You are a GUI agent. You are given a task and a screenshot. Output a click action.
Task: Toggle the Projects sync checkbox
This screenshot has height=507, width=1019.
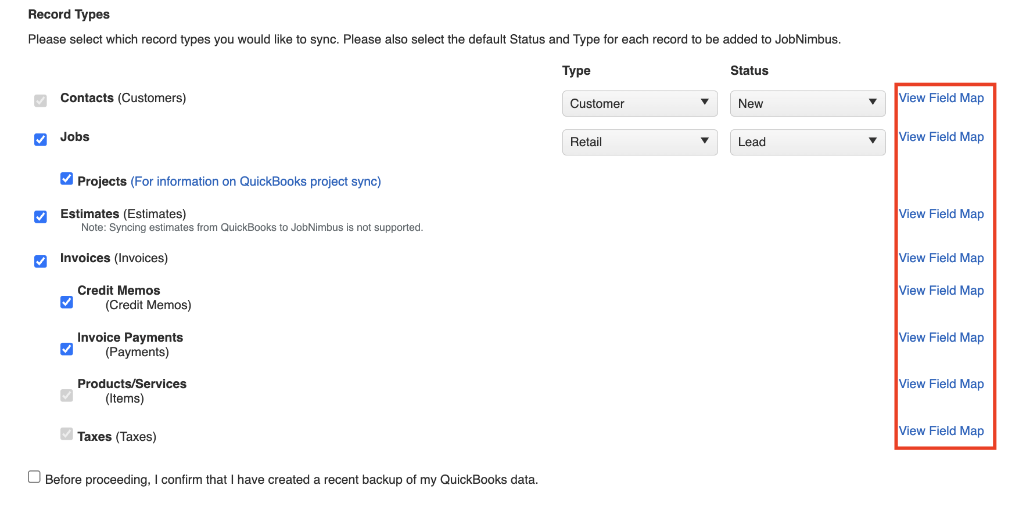67,179
